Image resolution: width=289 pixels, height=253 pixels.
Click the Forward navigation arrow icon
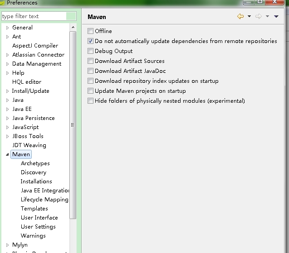[x=259, y=16]
